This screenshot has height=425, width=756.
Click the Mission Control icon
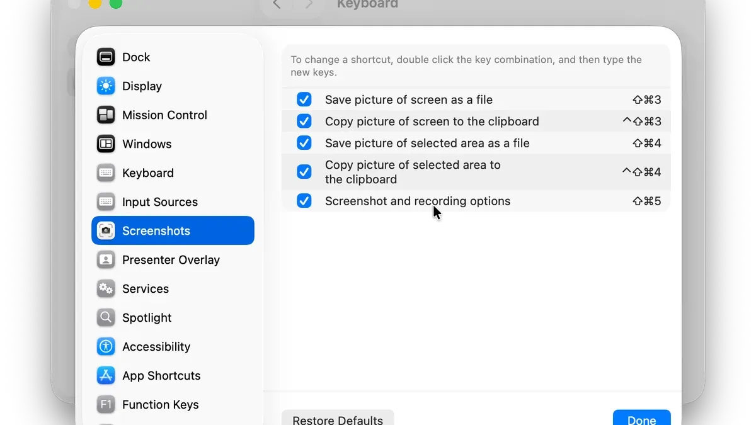click(x=106, y=115)
